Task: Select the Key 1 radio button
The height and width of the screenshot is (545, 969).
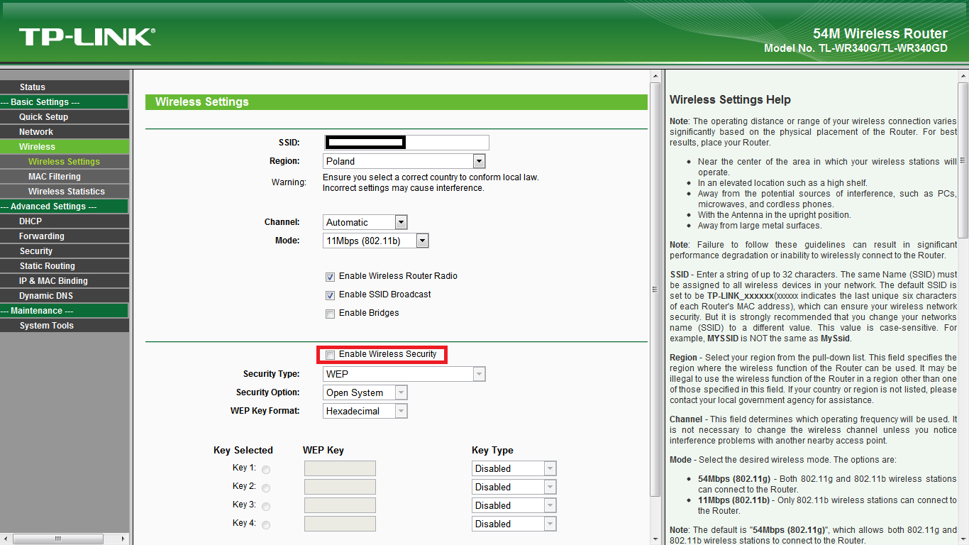Action: tap(266, 470)
